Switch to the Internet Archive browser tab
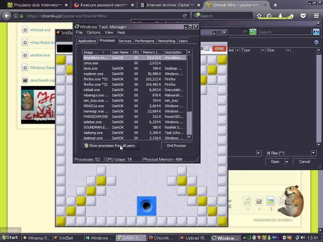The width and height of the screenshot is (323, 242). click(170, 5)
